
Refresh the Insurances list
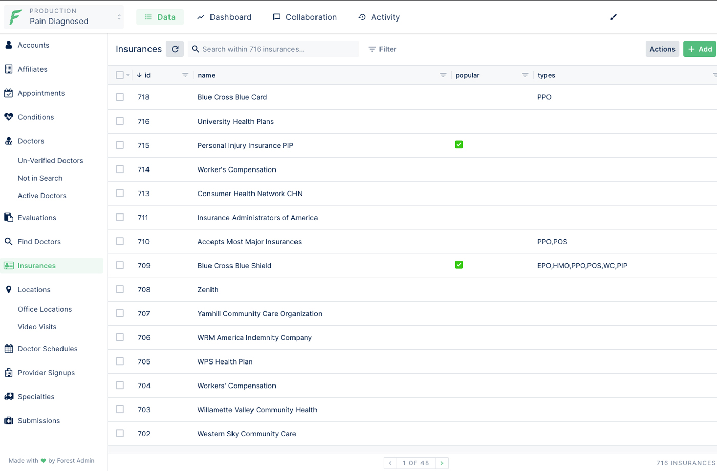click(x=175, y=49)
